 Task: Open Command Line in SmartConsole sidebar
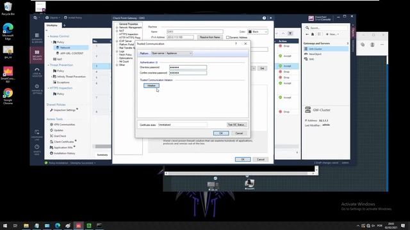[x=37, y=135]
